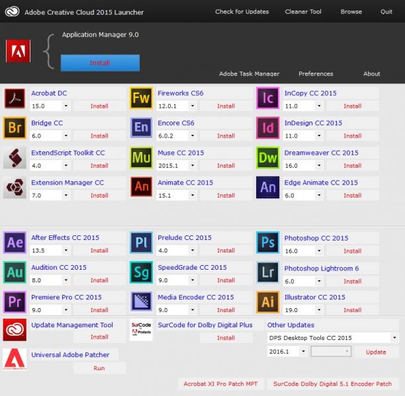Open Preferences
The image size is (405, 396).
316,74
